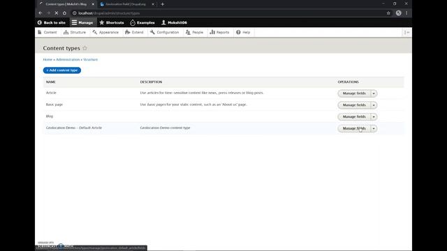Image resolution: width=447 pixels, height=251 pixels.
Task: Open the Help admin menu
Action: click(x=243, y=32)
